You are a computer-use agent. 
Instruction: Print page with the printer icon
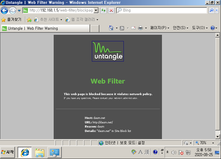pyautogui.click(x=140, y=28)
